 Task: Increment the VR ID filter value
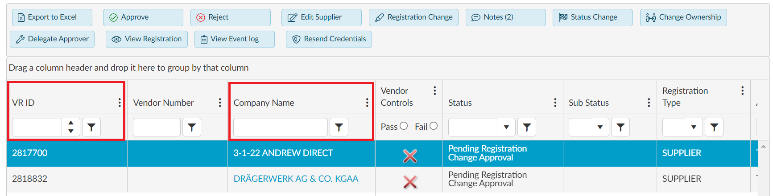71,123
